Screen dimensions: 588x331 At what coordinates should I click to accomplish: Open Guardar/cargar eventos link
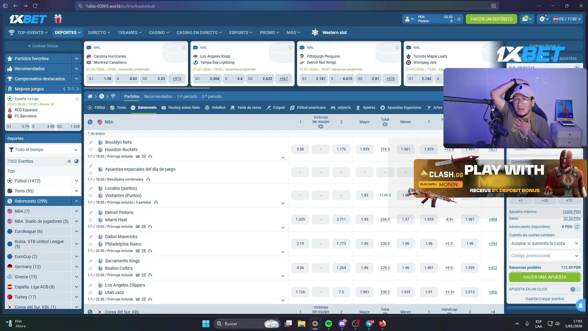pos(544,299)
